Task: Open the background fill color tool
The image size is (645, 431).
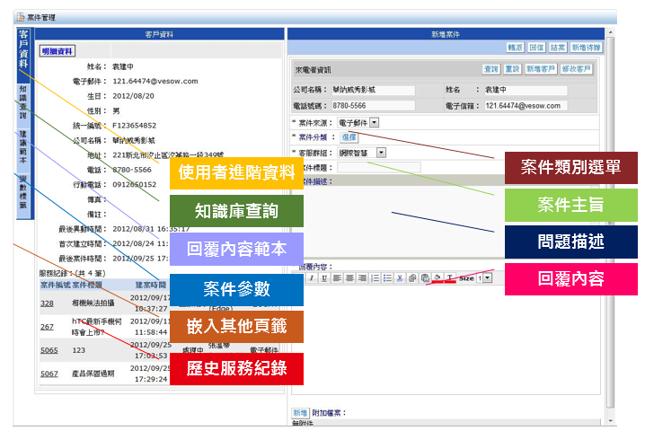Action: (437, 278)
